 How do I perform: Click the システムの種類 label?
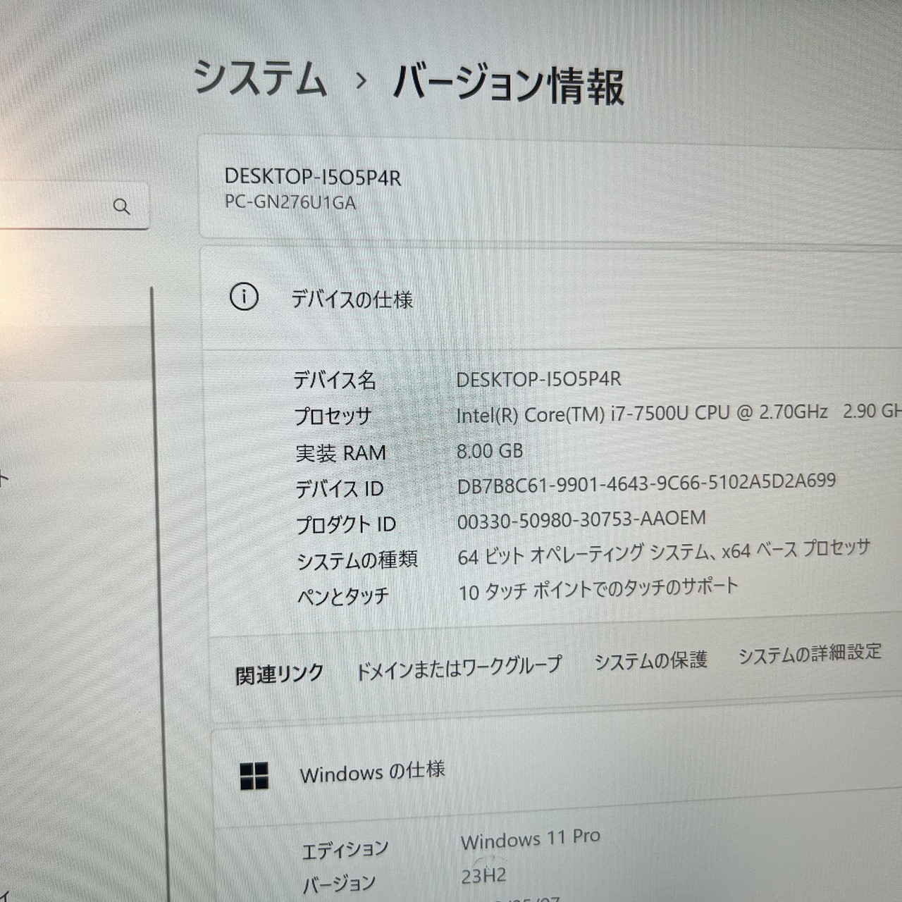[357, 560]
